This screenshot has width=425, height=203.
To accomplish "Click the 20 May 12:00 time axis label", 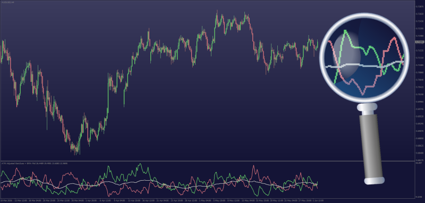I will tap(277, 200).
